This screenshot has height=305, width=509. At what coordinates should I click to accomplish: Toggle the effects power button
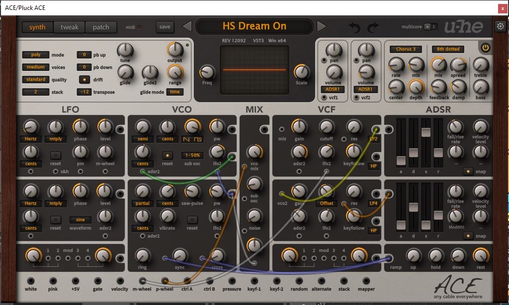point(485,48)
